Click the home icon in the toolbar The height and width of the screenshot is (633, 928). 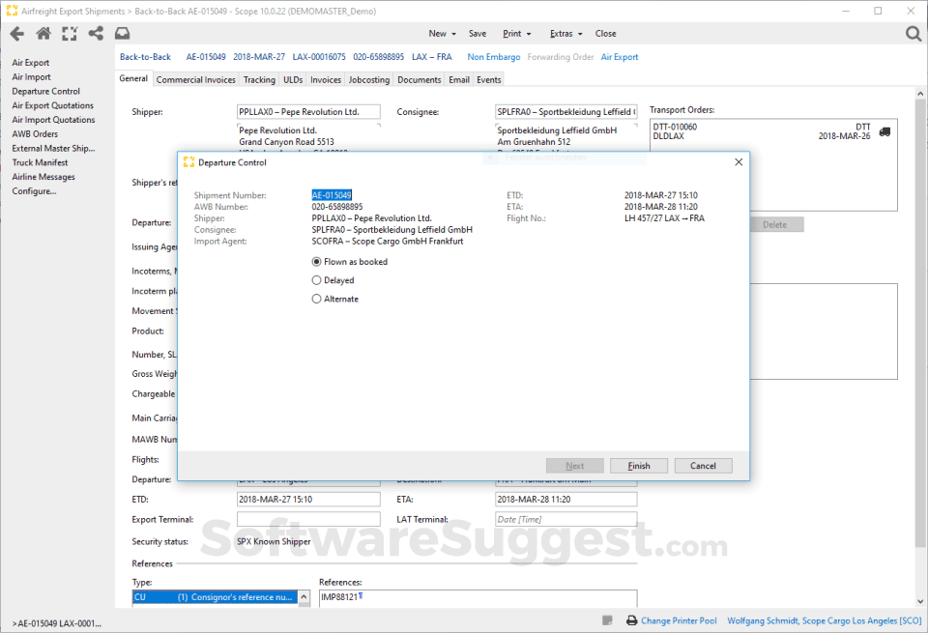[x=43, y=32]
